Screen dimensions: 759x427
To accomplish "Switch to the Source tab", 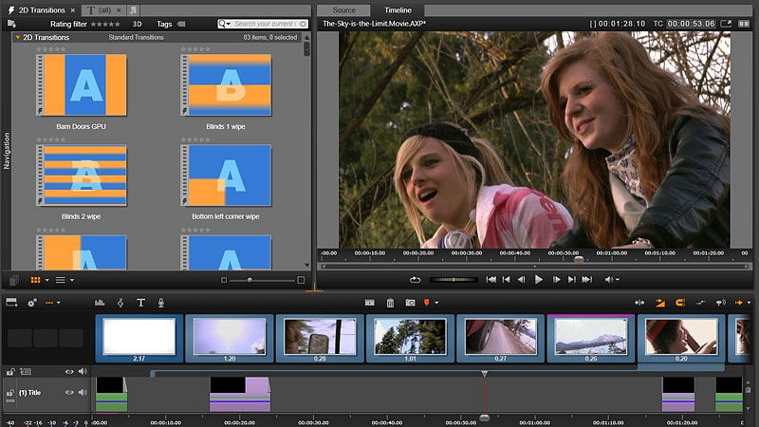I will [343, 9].
